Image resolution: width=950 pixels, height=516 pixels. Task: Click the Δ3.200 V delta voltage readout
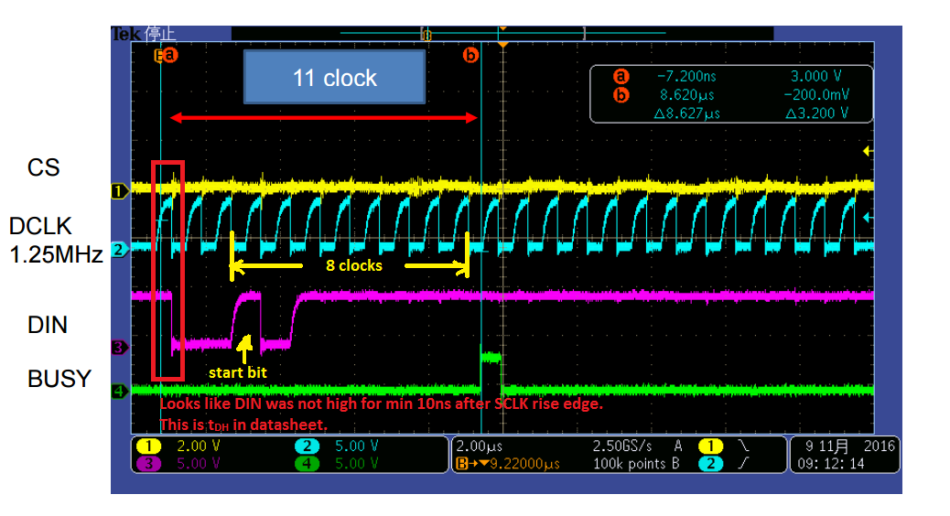click(x=816, y=113)
